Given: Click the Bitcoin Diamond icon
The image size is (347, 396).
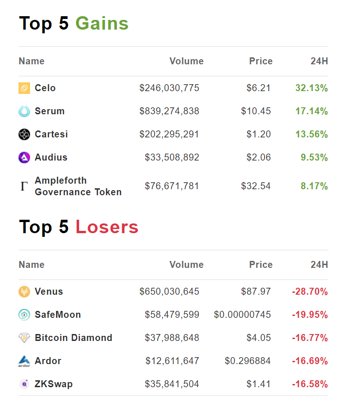Looking at the screenshot, I should 24,338.
